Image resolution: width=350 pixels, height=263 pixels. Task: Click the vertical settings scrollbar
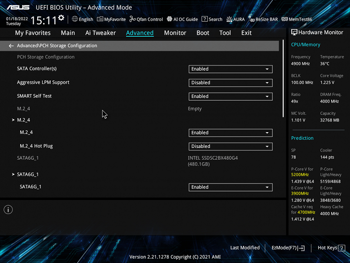(283, 78)
